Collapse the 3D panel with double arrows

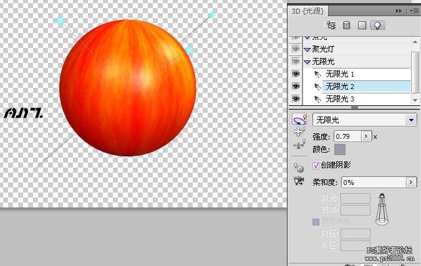tap(399, 11)
